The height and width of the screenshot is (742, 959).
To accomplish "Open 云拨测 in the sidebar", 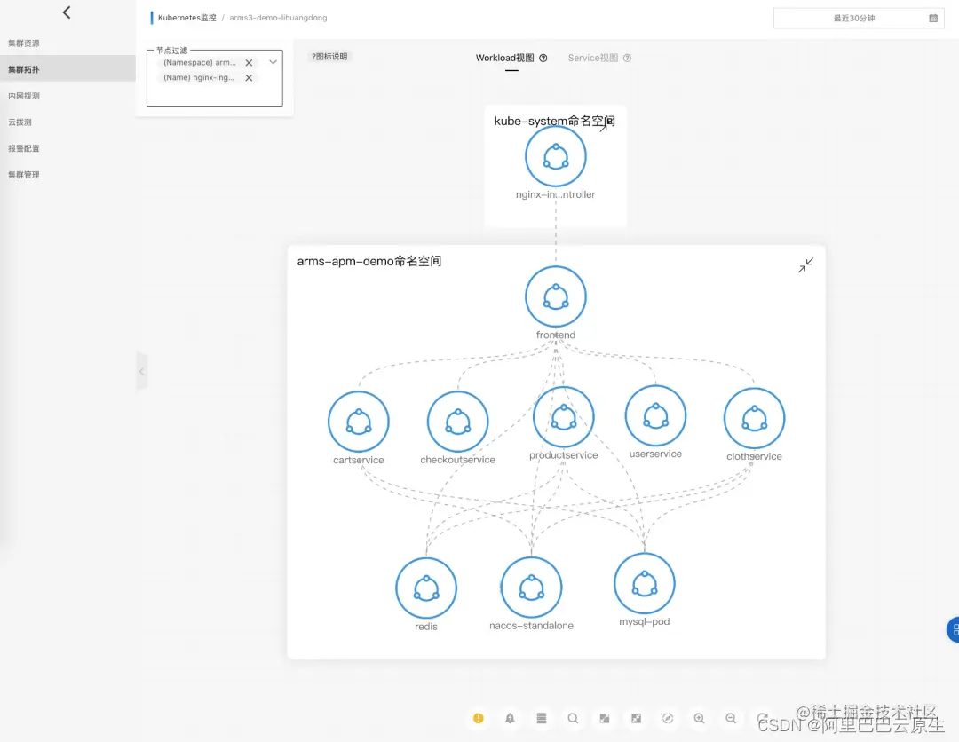I will [x=20, y=122].
